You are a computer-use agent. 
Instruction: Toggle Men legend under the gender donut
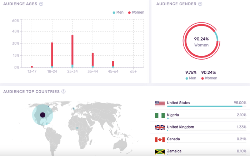click(x=191, y=78)
